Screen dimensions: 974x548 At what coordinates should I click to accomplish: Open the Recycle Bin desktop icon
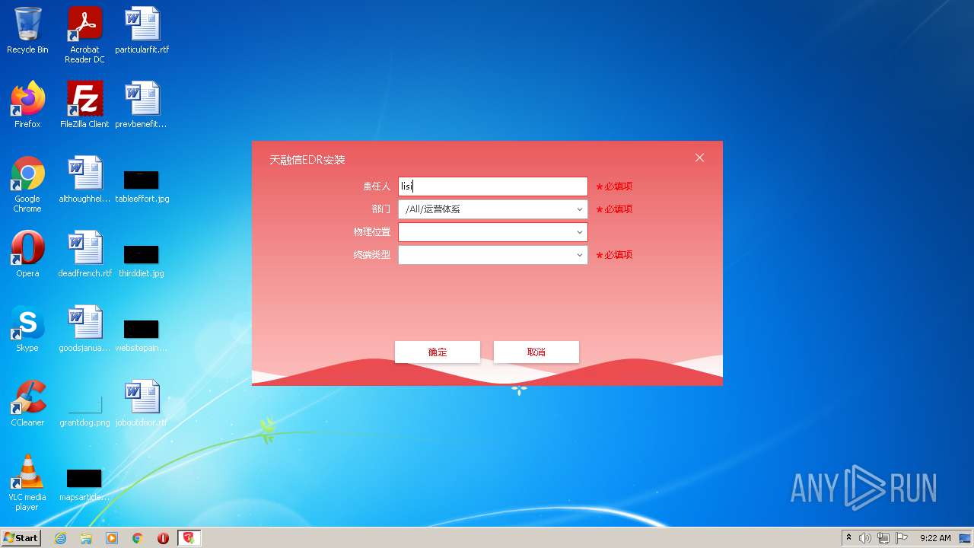pyautogui.click(x=27, y=30)
